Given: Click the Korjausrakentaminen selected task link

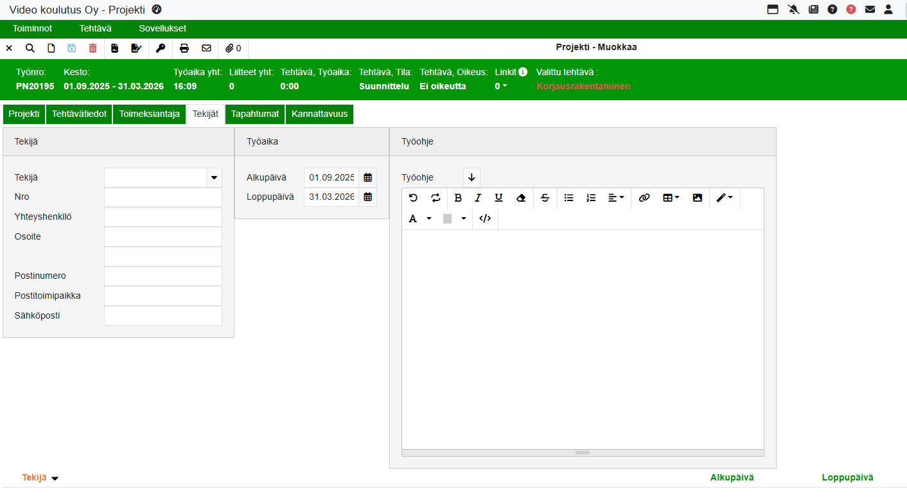Looking at the screenshot, I should 583,86.
